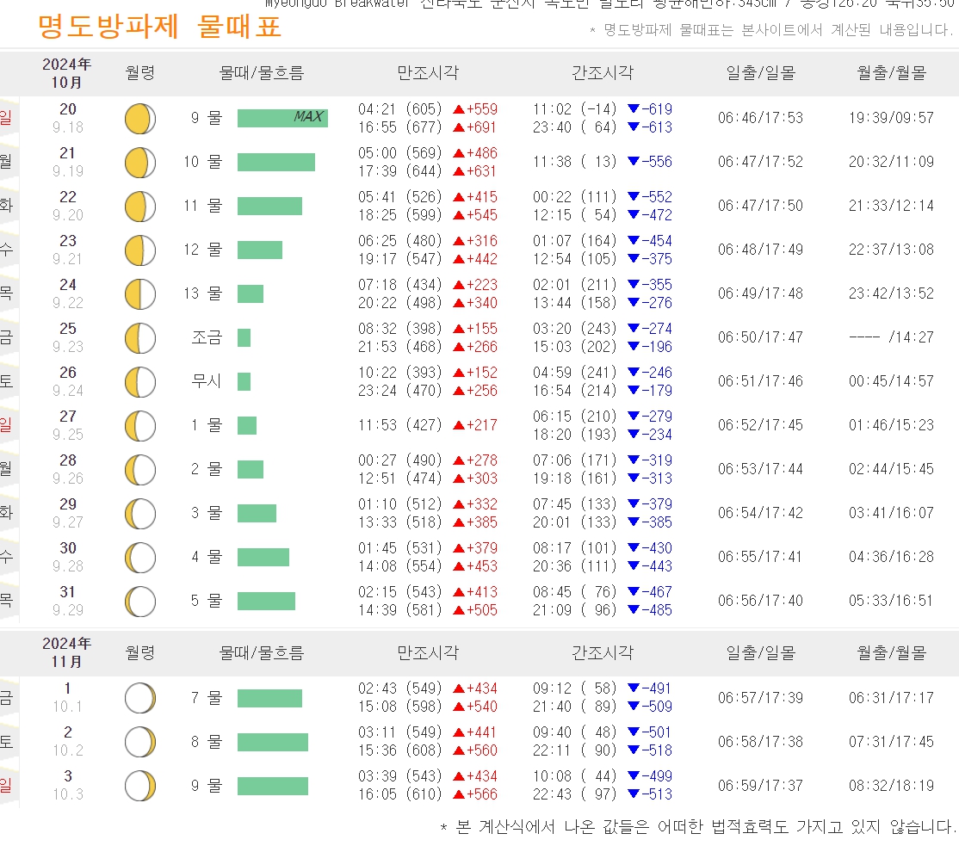Select the 만조시각 column header
This screenshot has width=959, height=846.
427,71
